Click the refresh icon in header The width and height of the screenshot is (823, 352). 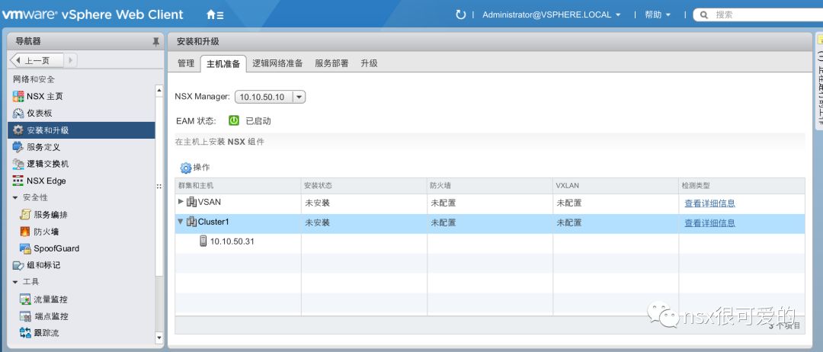pyautogui.click(x=460, y=14)
